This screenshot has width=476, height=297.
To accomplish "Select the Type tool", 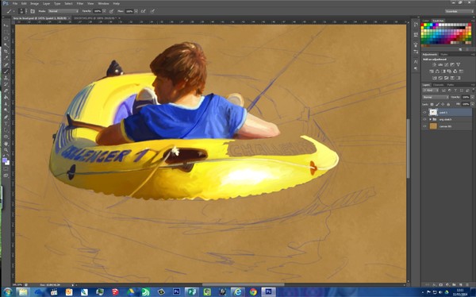I will 6,123.
